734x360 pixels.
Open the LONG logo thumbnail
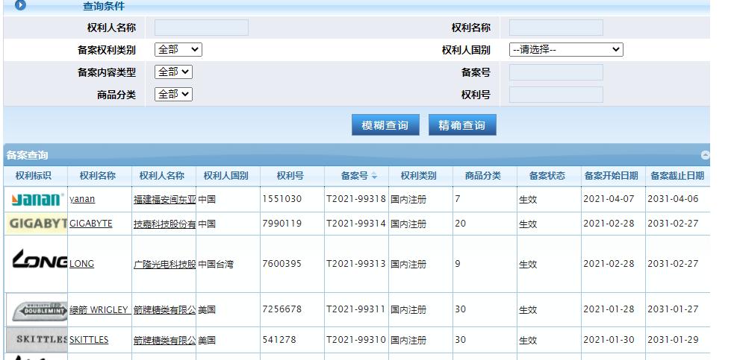click(40, 259)
